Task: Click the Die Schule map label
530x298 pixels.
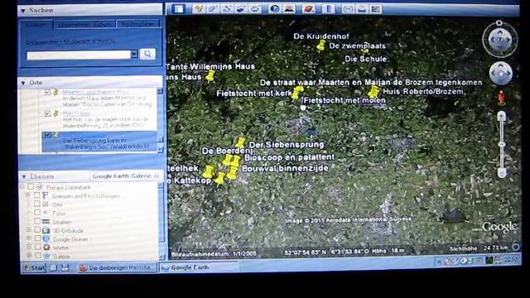Action: click(x=366, y=59)
